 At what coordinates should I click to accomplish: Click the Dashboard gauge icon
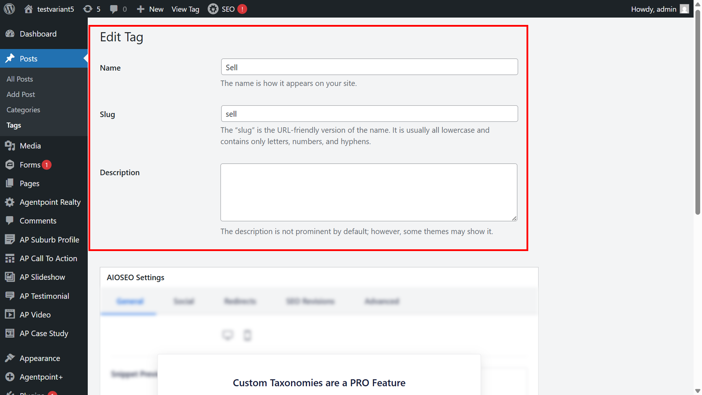tap(10, 34)
